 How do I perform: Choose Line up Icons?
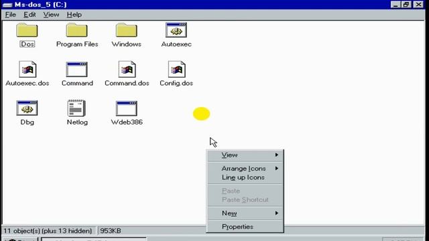[245, 177]
